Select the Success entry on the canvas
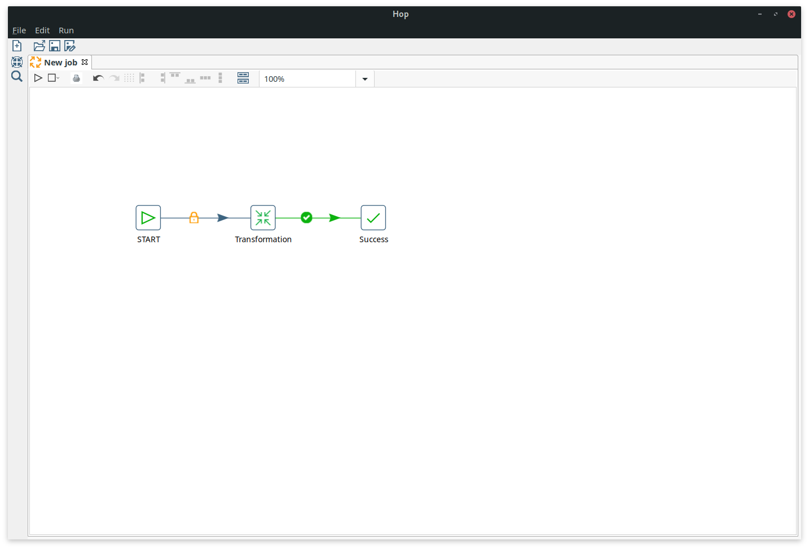This screenshot has height=549, width=809. click(x=373, y=217)
